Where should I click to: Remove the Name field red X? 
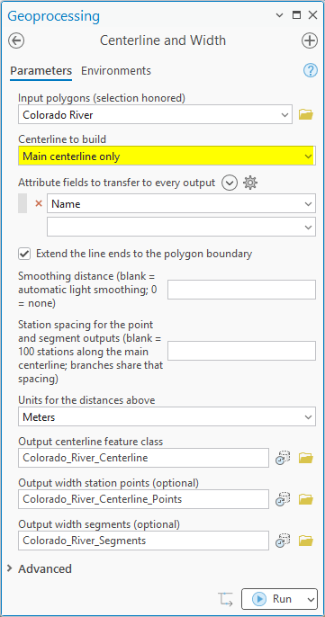point(39,203)
